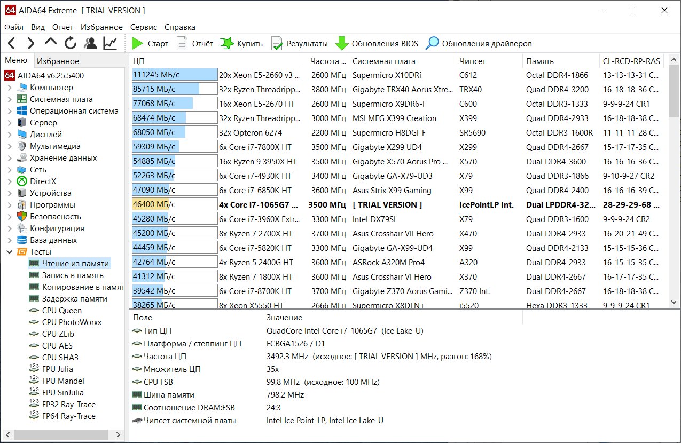Open the Файл menu
Viewport: 681px width, 443px height.
[13, 27]
